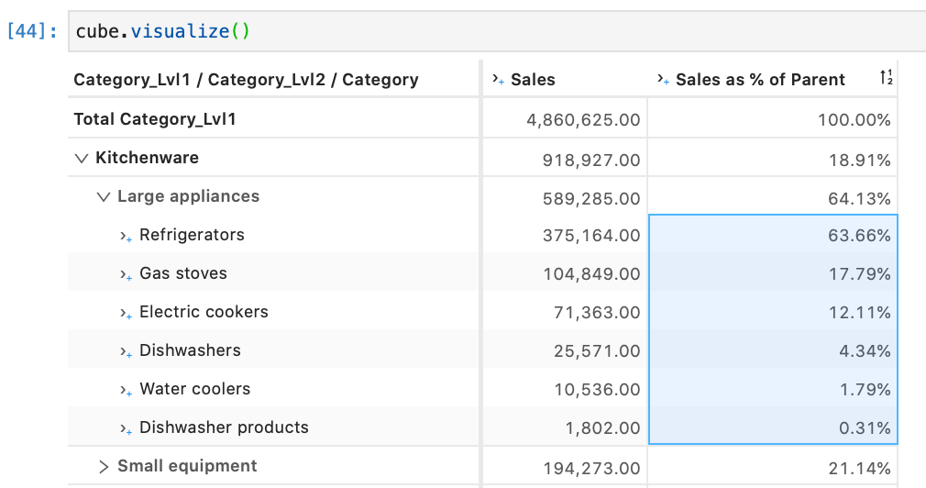Viewport: 926px width, 488px height.
Task: Click the Category_Lvl1 / Category_Lvl2 / Category header
Action: [246, 80]
